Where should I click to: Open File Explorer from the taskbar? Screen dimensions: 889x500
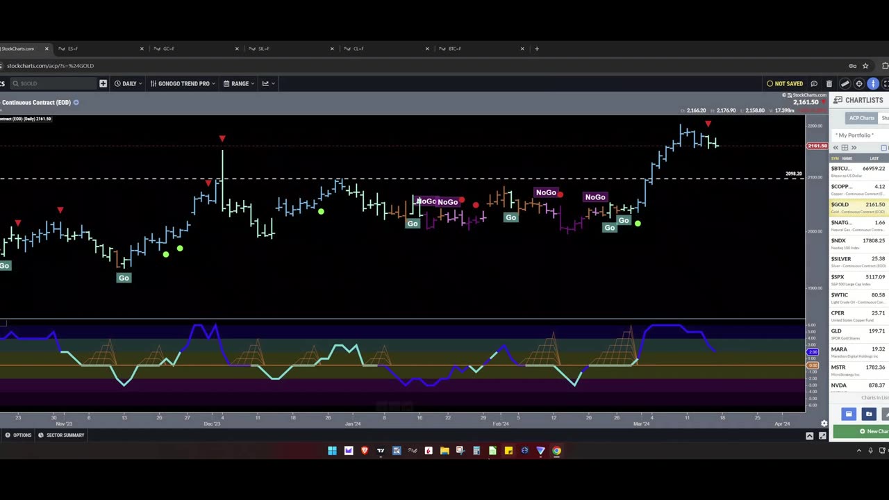pos(444,451)
